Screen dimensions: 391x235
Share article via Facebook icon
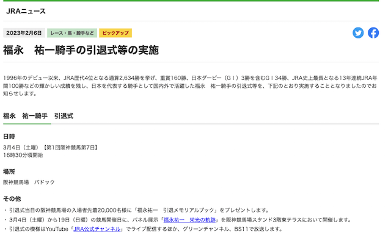click(x=373, y=33)
